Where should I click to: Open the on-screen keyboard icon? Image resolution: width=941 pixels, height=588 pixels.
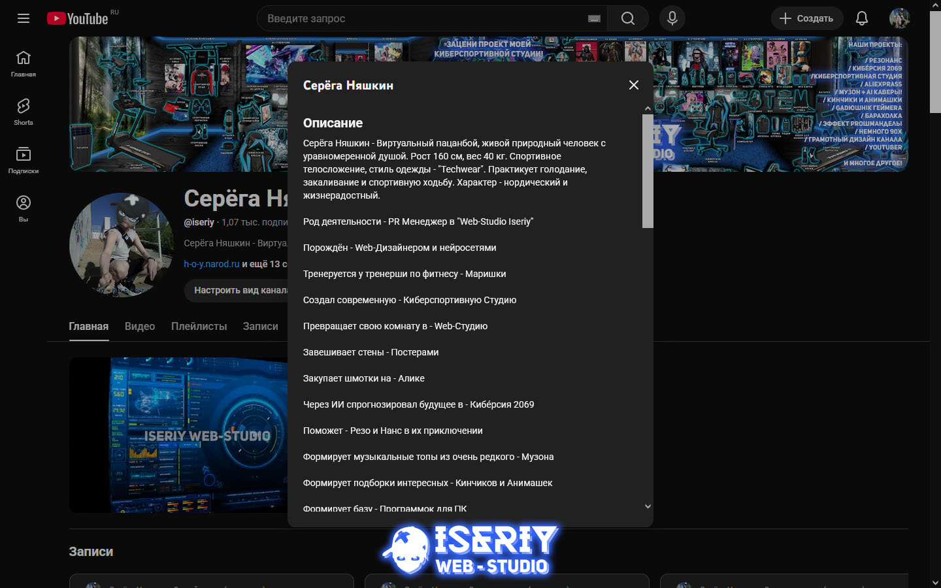tap(594, 18)
